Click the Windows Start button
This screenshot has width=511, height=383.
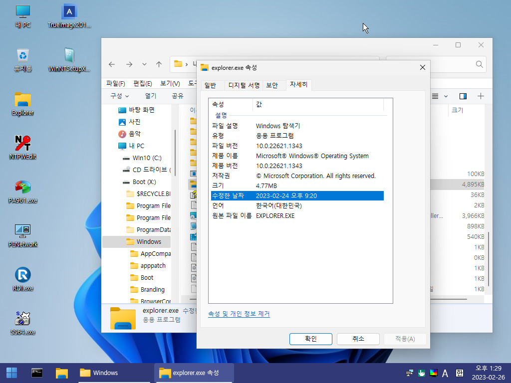coord(12,373)
